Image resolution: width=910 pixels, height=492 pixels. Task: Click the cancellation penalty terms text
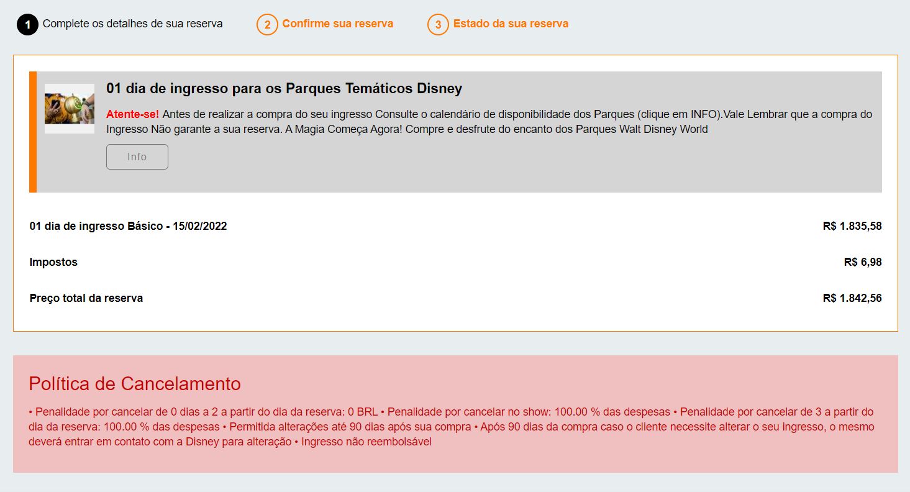[451, 427]
